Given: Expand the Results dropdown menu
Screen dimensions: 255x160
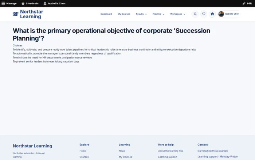Looking at the screenshot, I should click(141, 14).
